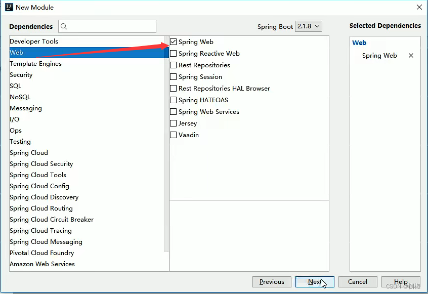Select Spring Cloud Security category

coord(87,164)
